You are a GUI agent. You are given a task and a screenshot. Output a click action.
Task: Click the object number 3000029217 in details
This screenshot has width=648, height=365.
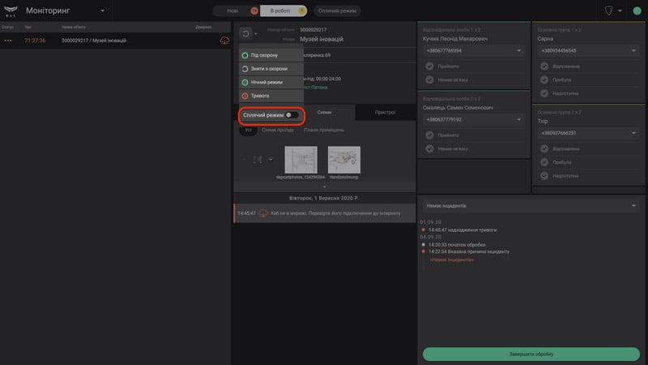313,30
